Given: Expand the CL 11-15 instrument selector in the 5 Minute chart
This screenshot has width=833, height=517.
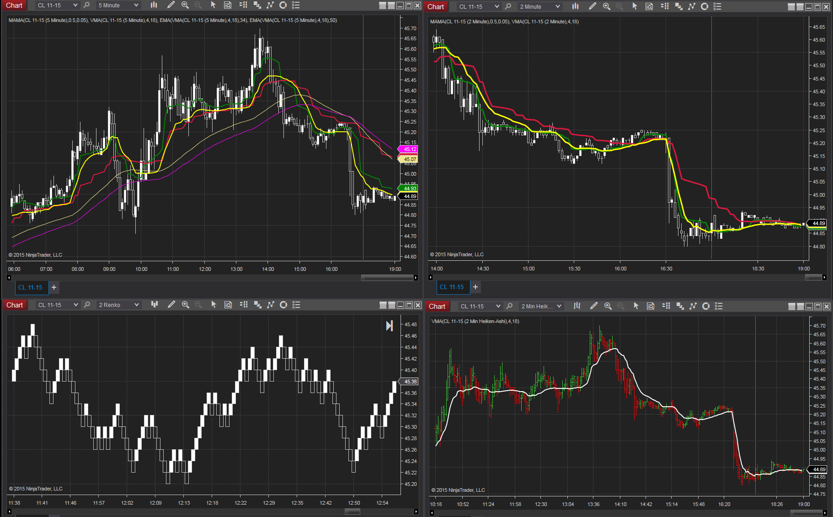Looking at the screenshot, I should pyautogui.click(x=58, y=5).
